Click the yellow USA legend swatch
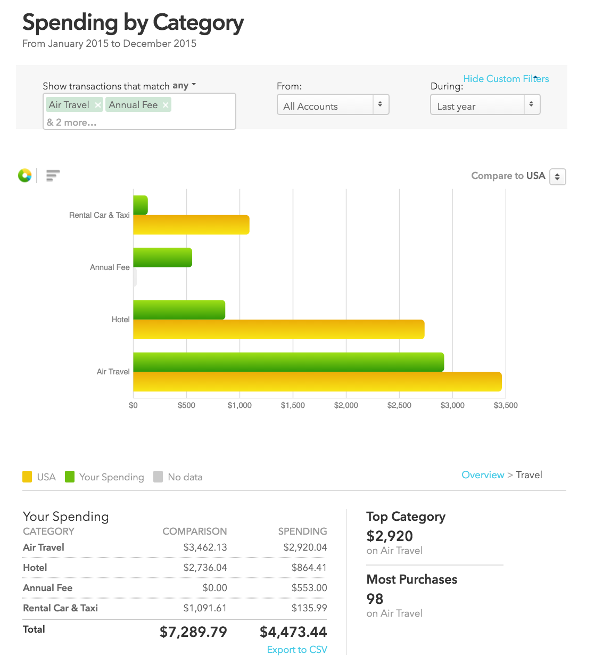The image size is (611, 671). [27, 477]
